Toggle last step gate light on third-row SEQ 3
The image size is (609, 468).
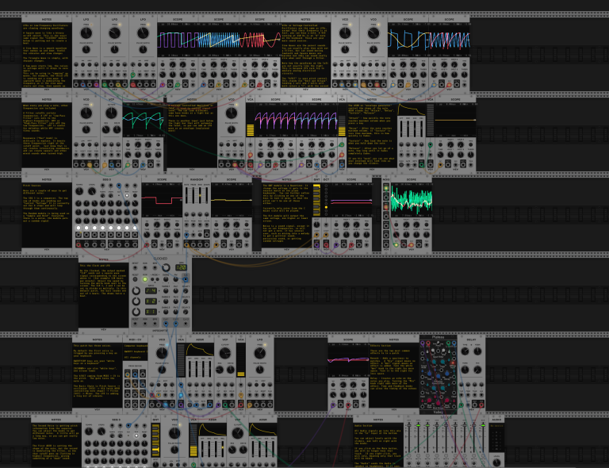(x=135, y=228)
